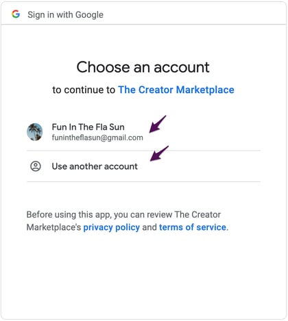This screenshot has height=321, width=288.
Task: Click the Sign in with Google header text
Action: point(65,15)
